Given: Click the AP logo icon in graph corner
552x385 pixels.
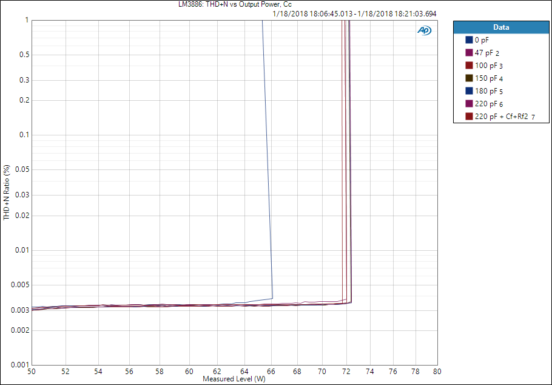Looking at the screenshot, I should pyautogui.click(x=424, y=31).
